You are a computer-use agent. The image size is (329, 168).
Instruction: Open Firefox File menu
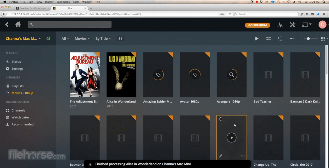tap(24, 2)
